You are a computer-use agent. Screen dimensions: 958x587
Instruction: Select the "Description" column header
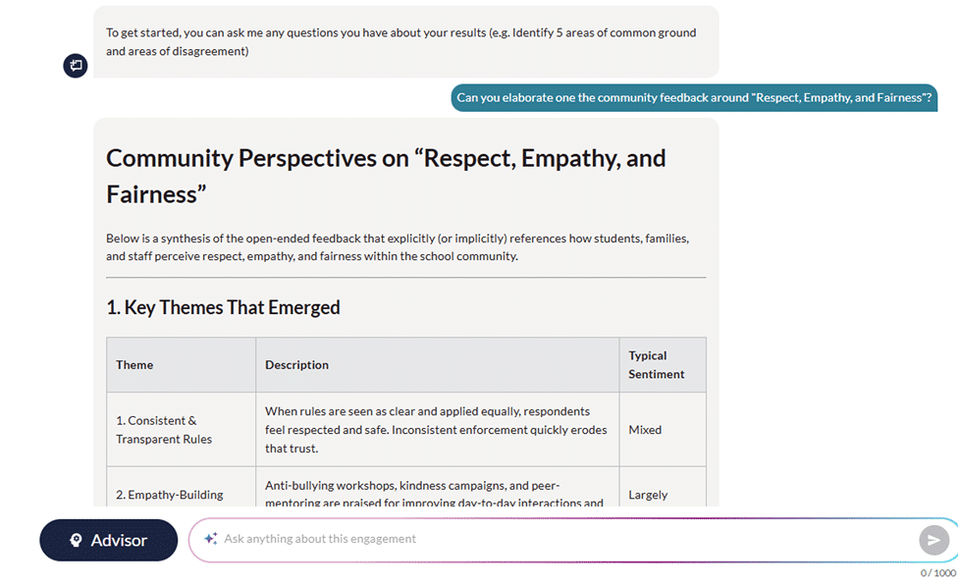coord(296,365)
